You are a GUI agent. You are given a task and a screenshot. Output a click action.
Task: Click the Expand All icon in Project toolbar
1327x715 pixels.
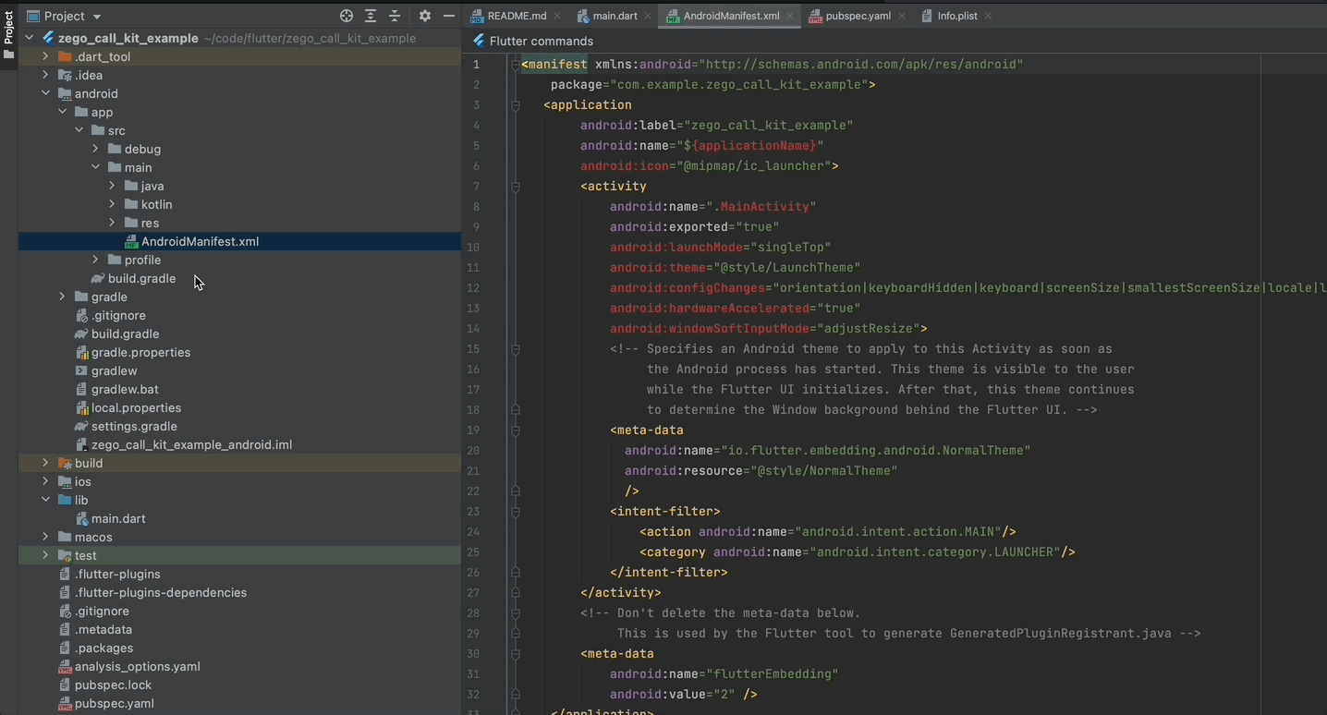(371, 16)
